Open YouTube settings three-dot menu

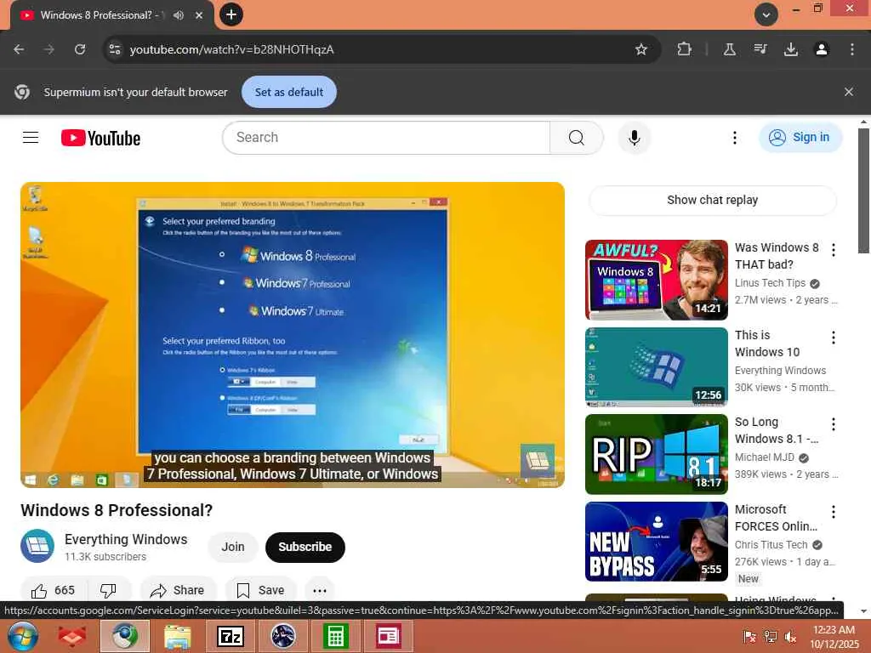[x=734, y=137]
